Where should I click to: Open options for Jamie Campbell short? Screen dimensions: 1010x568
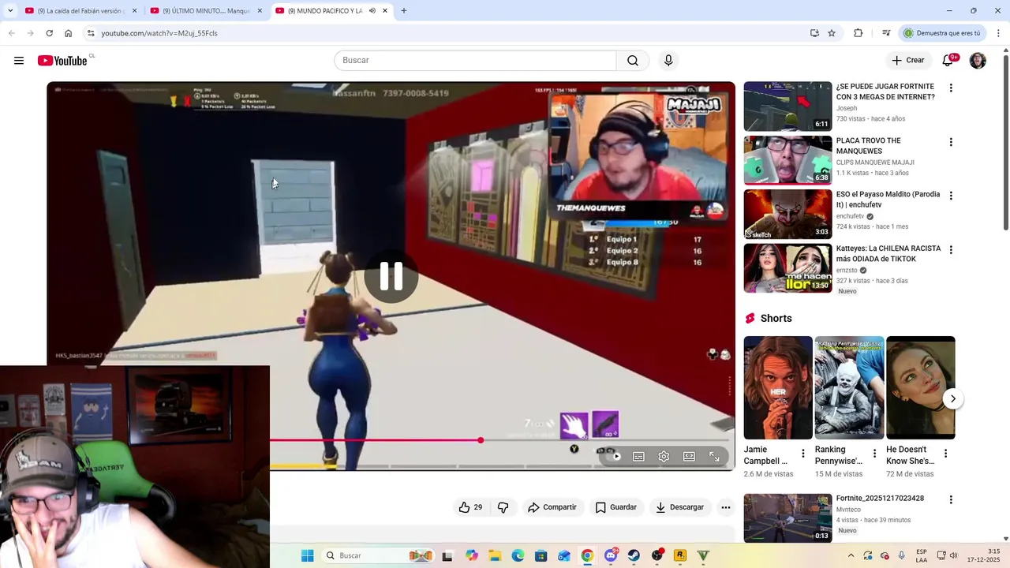click(x=803, y=454)
